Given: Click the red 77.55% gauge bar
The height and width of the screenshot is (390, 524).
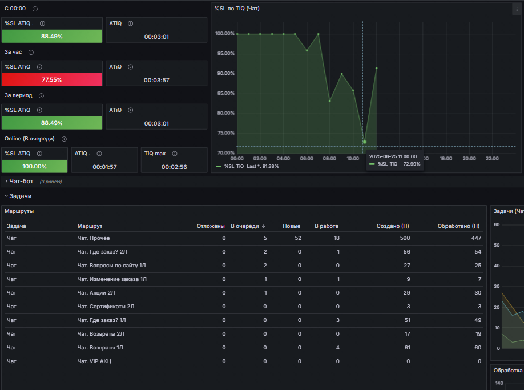Looking at the screenshot, I should tap(52, 79).
